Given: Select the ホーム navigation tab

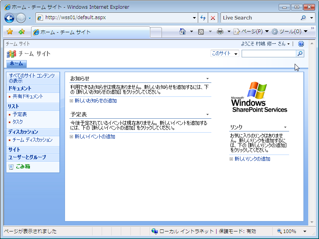Looking at the screenshot, I should click(16, 64).
